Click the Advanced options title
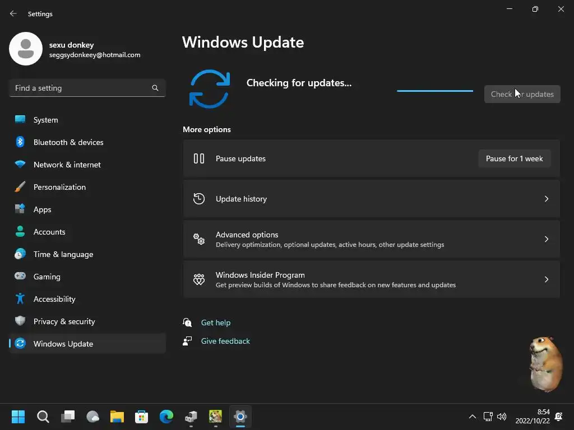The width and height of the screenshot is (574, 430). point(247,235)
